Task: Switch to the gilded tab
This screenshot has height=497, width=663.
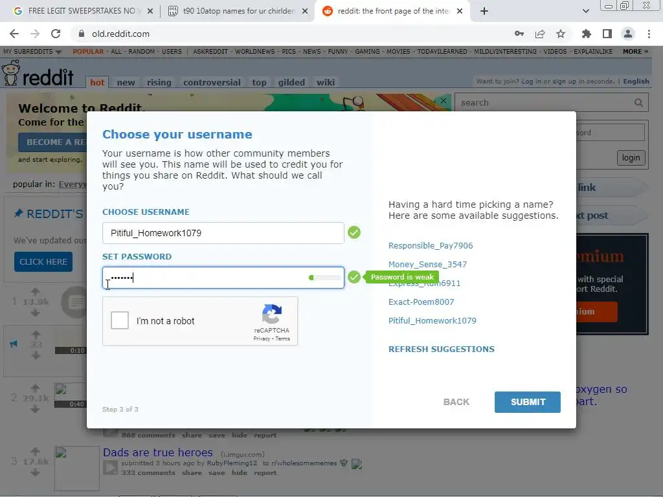Action: click(x=291, y=82)
